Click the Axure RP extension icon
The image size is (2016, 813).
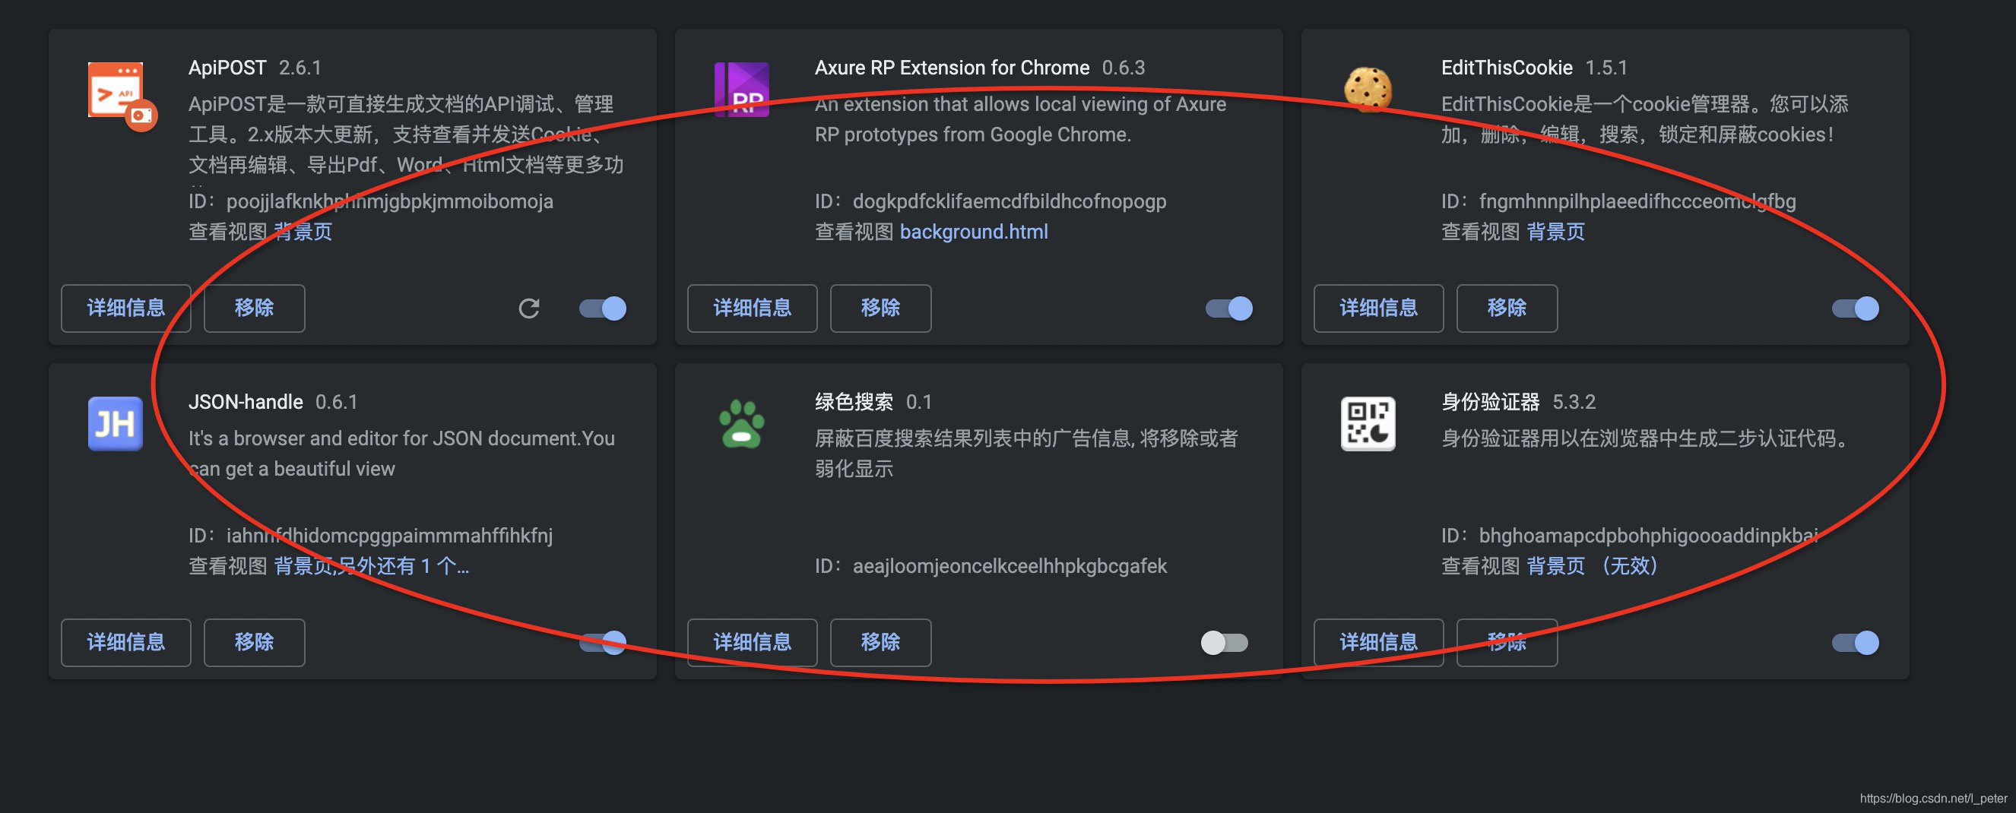741,90
